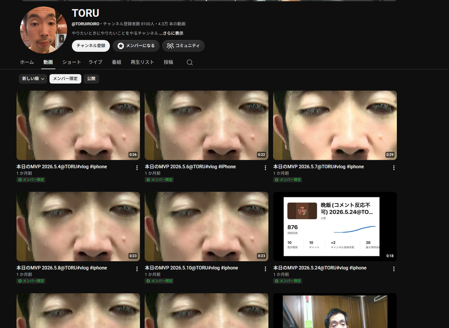The image size is (449, 328).
Task: Click the @TORUIROIRO channel handle
Action: (86, 24)
